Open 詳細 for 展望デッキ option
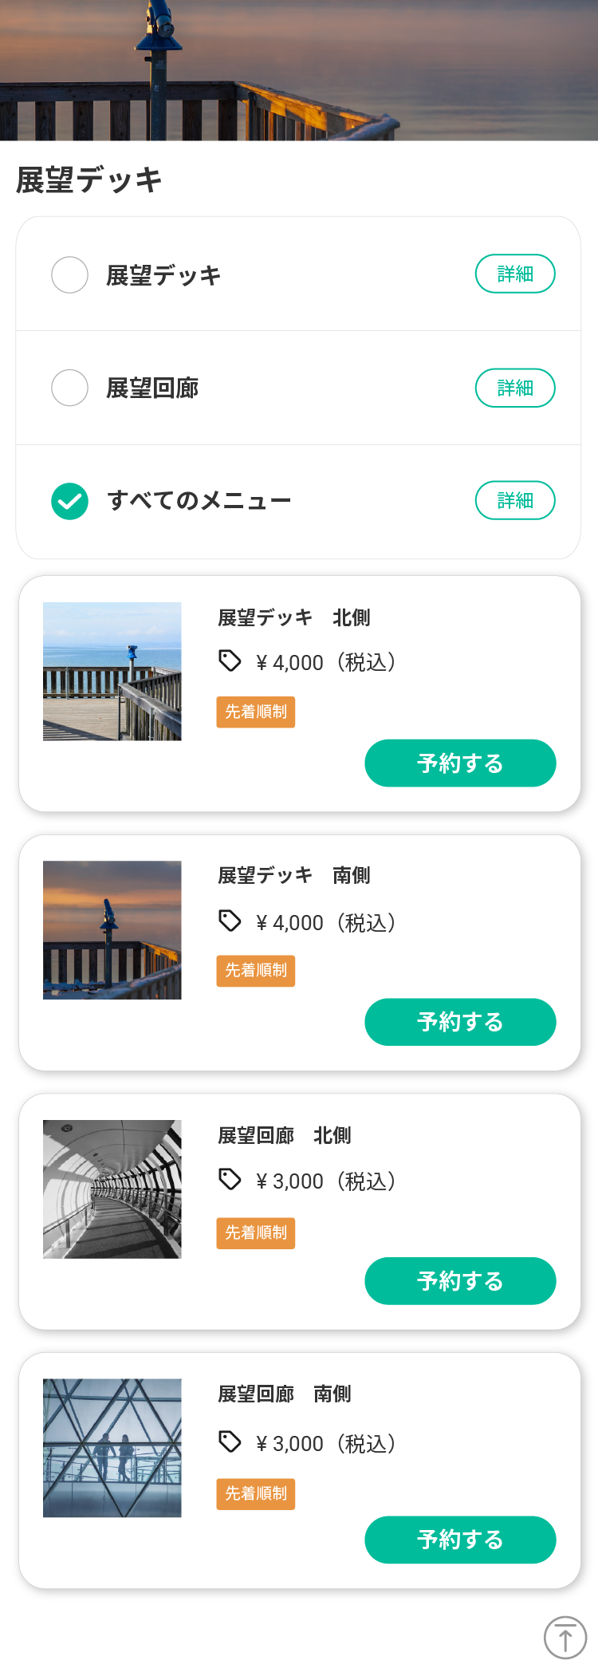The image size is (598, 1680). pyautogui.click(x=515, y=274)
